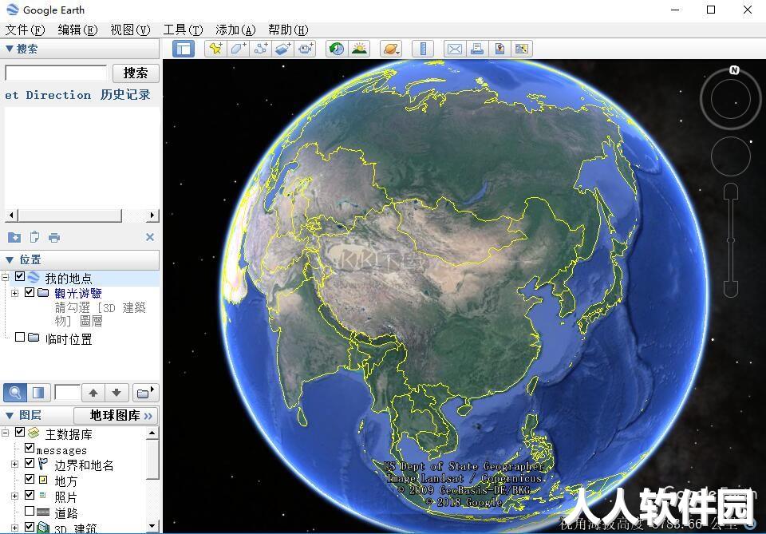Click the move joystick control circle
Viewport: 766px width, 534px height.
[x=731, y=156]
